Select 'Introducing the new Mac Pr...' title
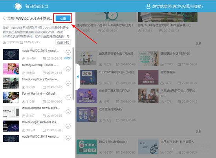216x158 pixels. (x=41, y=108)
